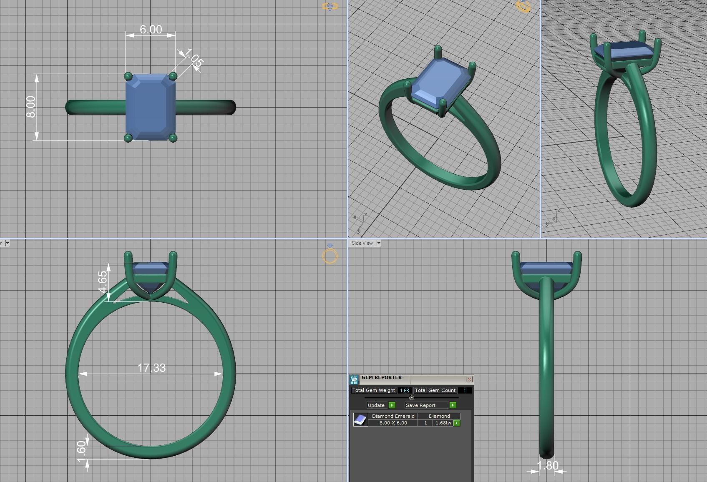The image size is (707, 482).
Task: Click the ring icon in perspective viewport
Action: 523,6
